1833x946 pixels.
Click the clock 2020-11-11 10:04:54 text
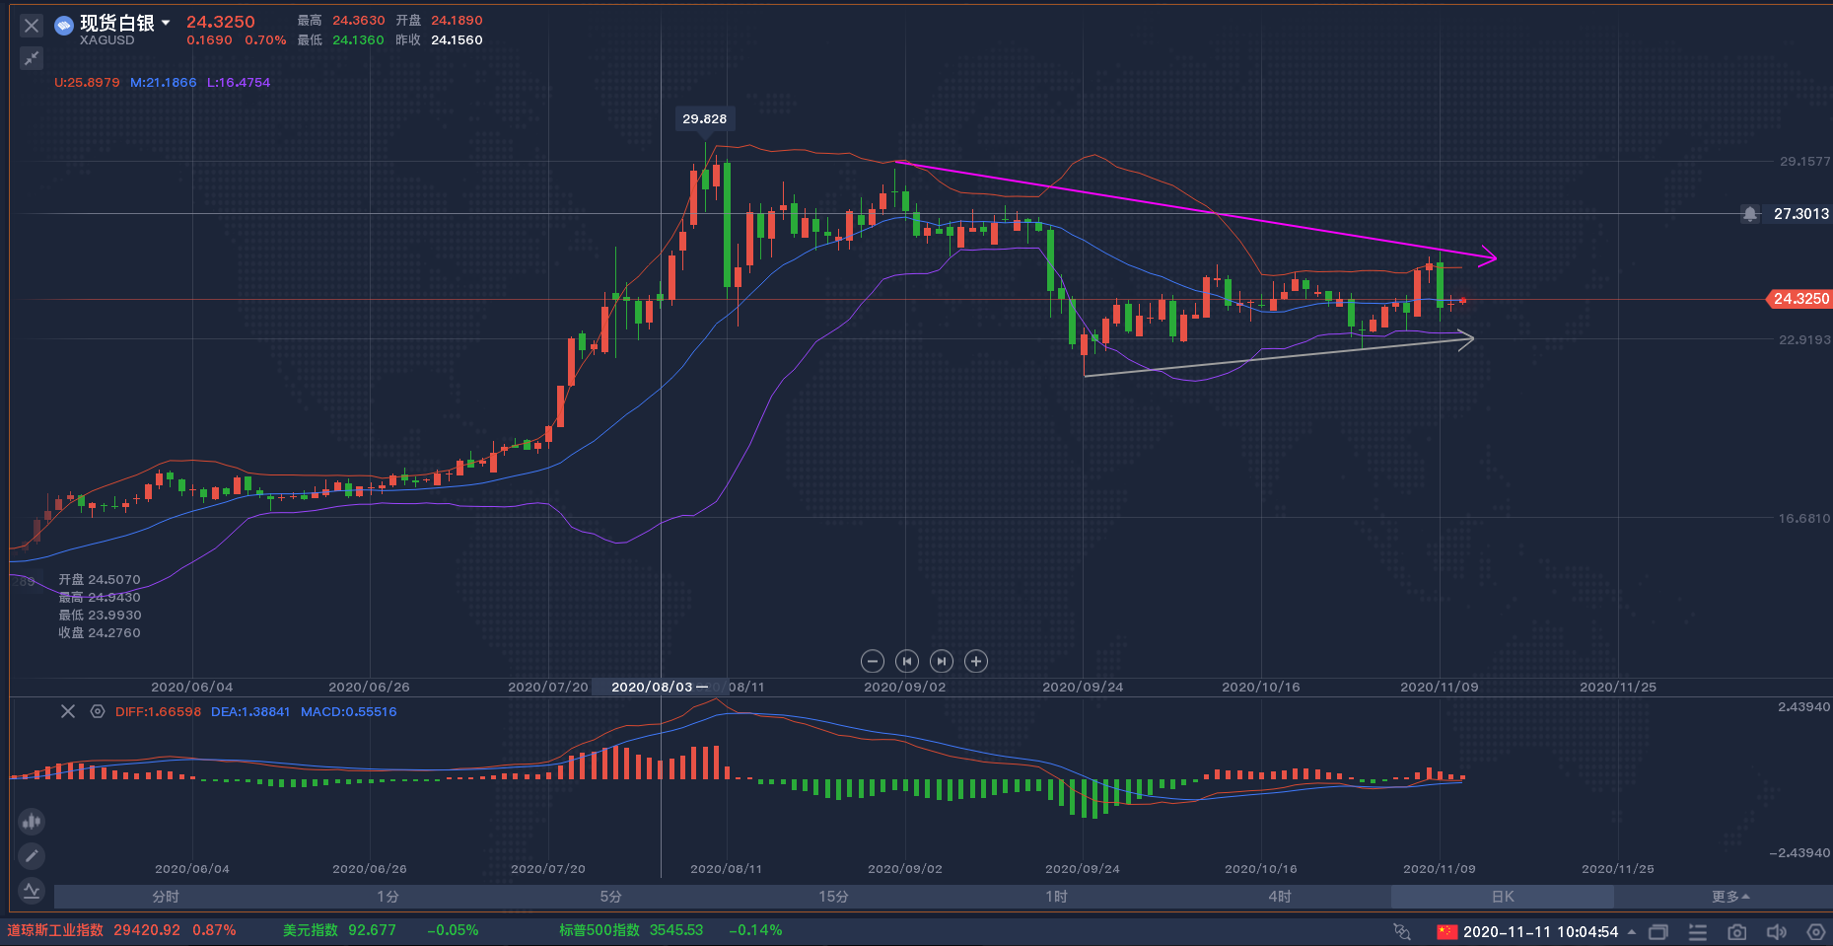(1541, 931)
